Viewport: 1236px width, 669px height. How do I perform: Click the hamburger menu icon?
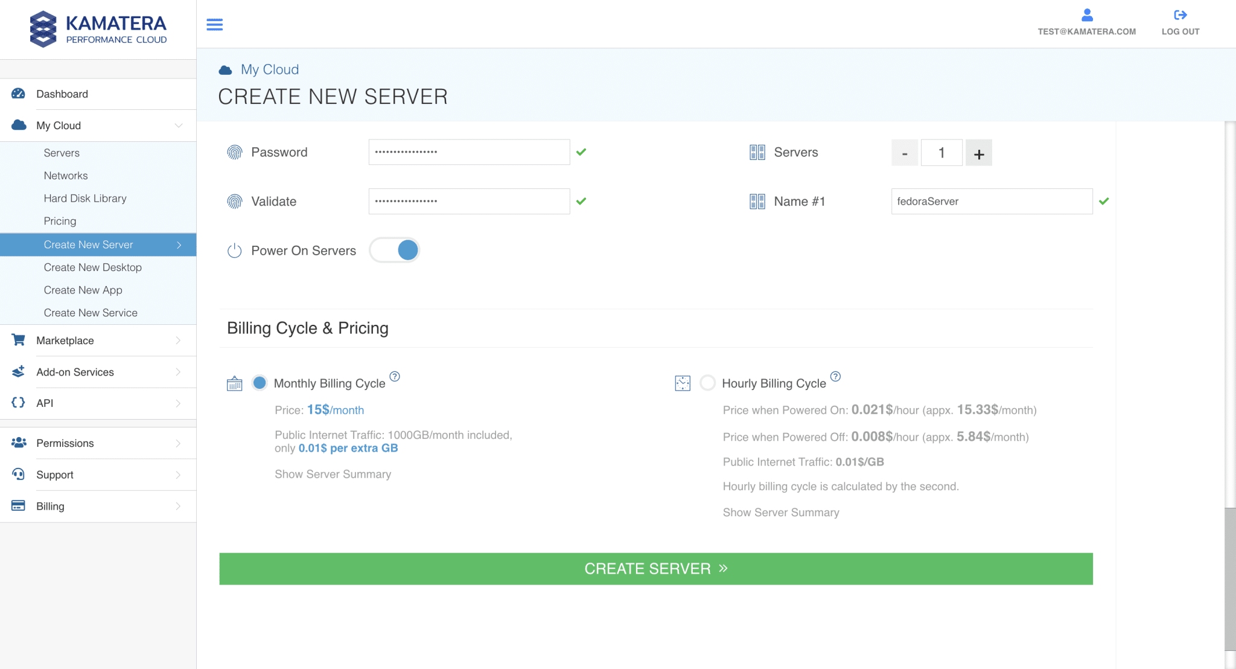click(214, 25)
